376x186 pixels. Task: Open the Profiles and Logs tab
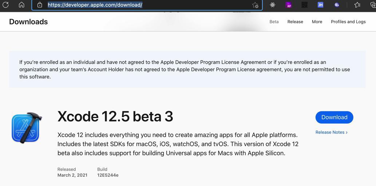[348, 21]
